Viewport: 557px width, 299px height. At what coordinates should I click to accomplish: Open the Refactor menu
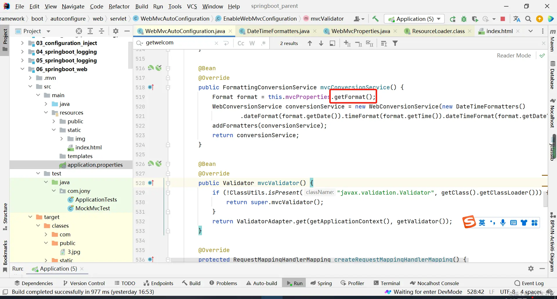pos(119,6)
